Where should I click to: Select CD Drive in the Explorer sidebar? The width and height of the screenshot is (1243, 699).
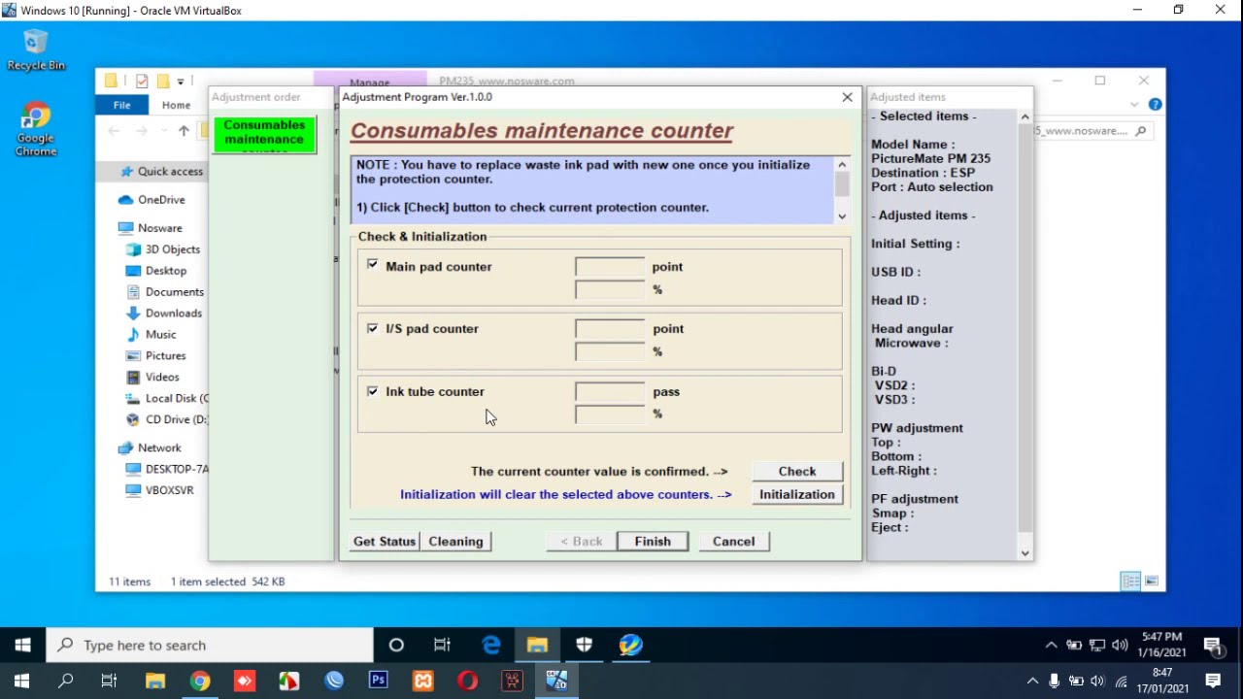[167, 419]
